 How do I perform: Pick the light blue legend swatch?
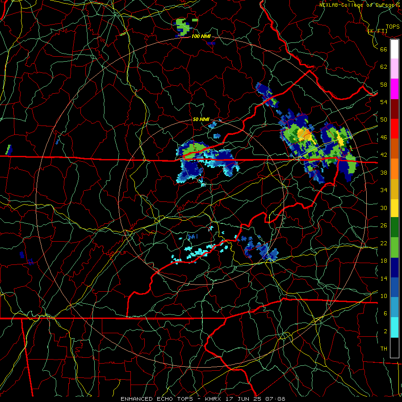pyautogui.click(x=394, y=307)
